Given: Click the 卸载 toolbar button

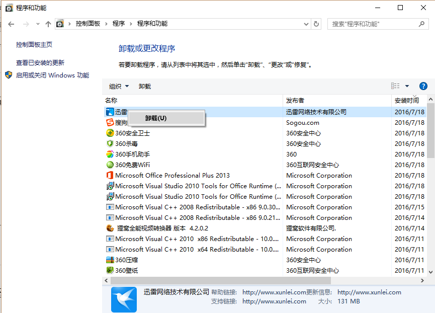Looking at the screenshot, I should point(145,86).
